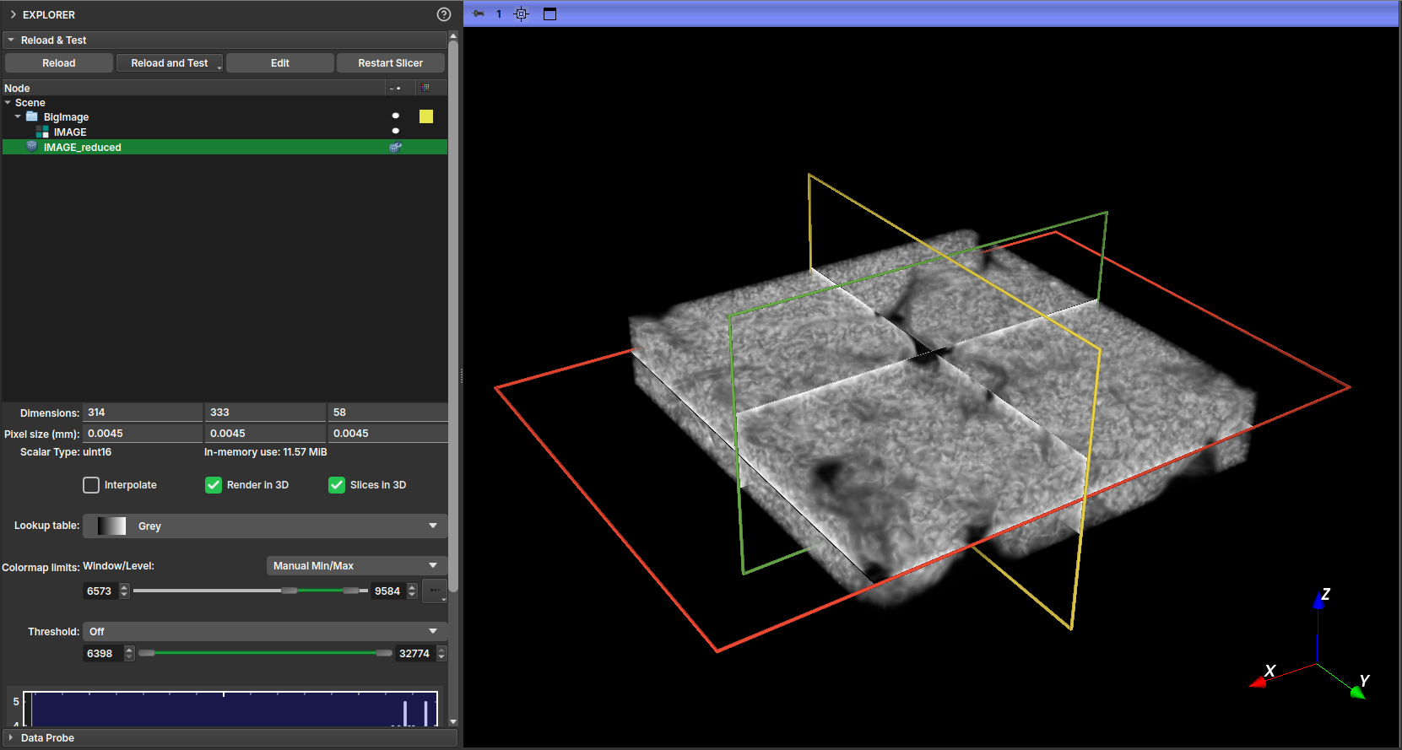The image size is (1402, 750).
Task: Click the help question mark icon
Action: [x=444, y=14]
